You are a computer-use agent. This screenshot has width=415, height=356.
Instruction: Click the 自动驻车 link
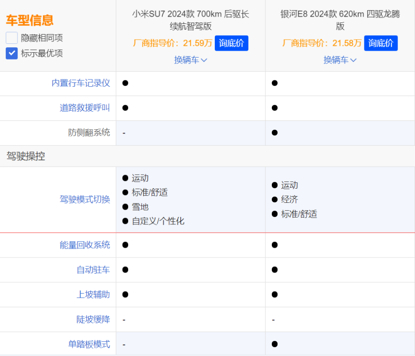(x=93, y=270)
